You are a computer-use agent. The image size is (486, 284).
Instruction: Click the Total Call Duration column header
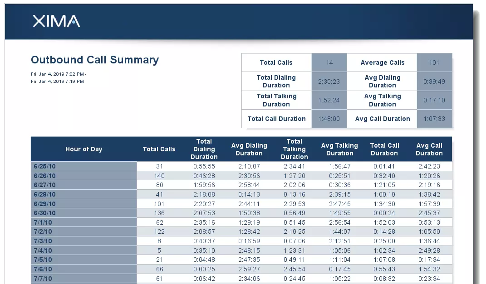tap(384, 149)
